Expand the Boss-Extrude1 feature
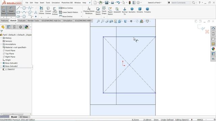 1,63
